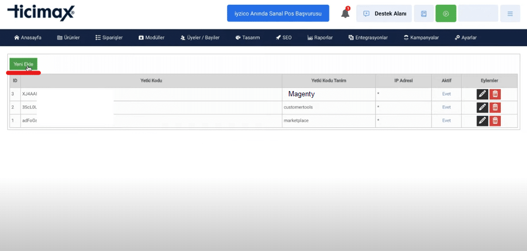
Task: Click the green play icon button
Action: click(x=446, y=14)
